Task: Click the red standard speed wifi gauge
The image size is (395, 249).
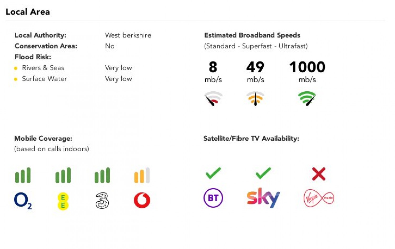Action: [x=213, y=98]
